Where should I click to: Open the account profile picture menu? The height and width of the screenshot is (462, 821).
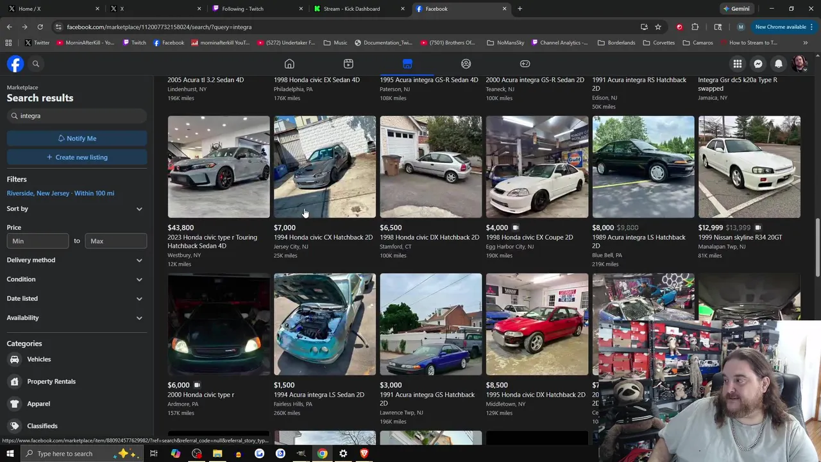pos(799,64)
